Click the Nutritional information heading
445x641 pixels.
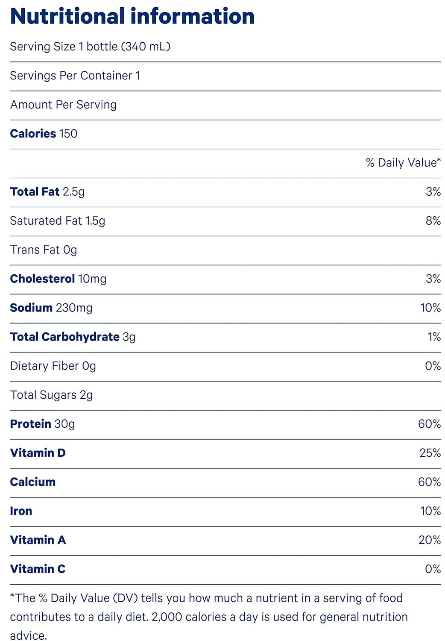(132, 17)
